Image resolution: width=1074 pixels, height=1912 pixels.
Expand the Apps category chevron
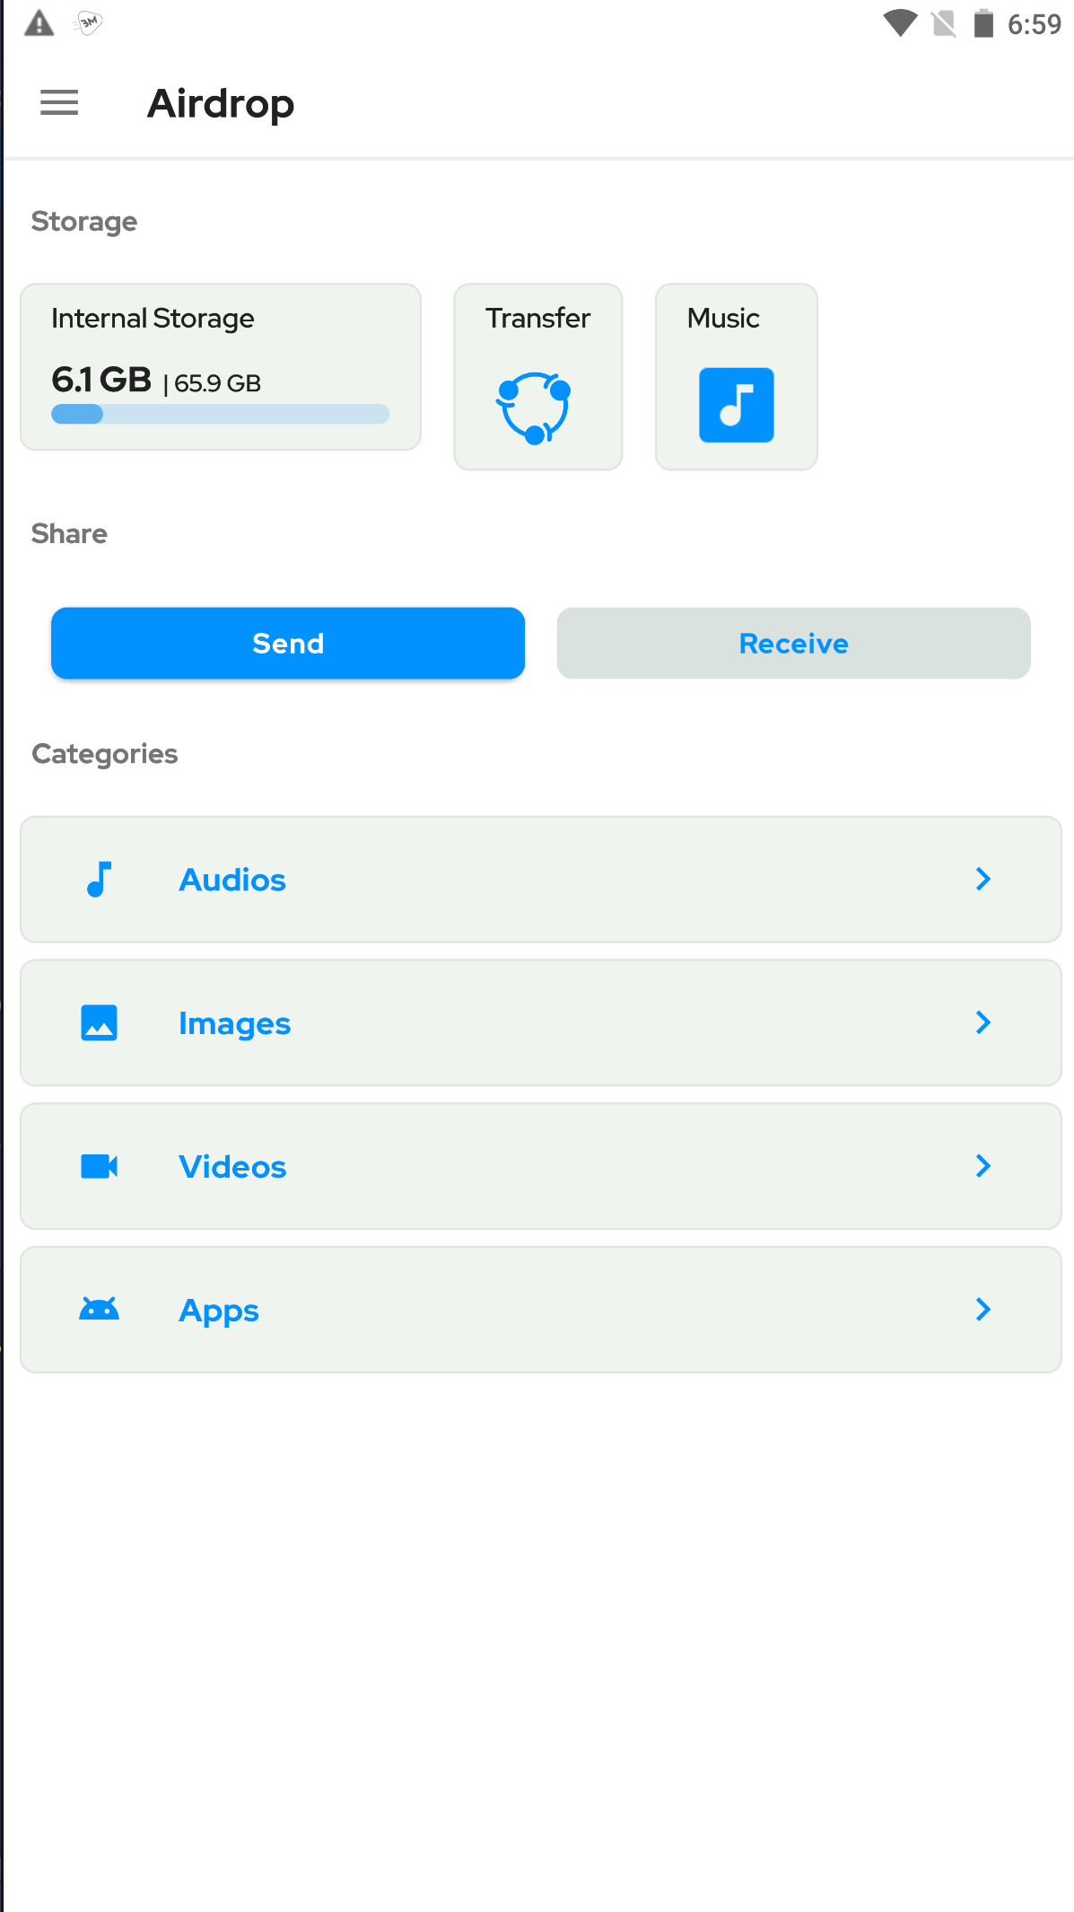point(983,1310)
